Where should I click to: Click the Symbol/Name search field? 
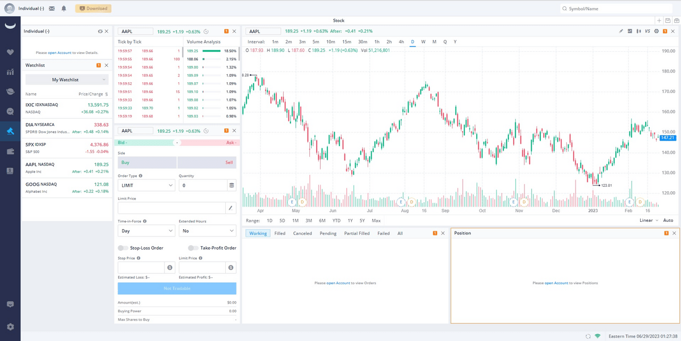click(617, 9)
